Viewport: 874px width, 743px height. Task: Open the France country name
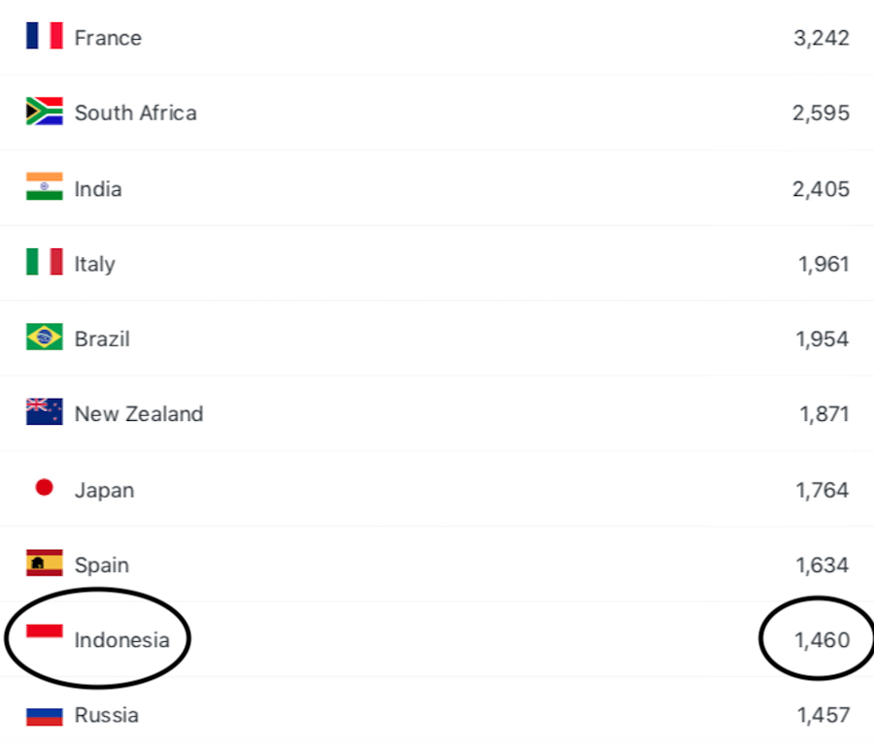click(108, 38)
